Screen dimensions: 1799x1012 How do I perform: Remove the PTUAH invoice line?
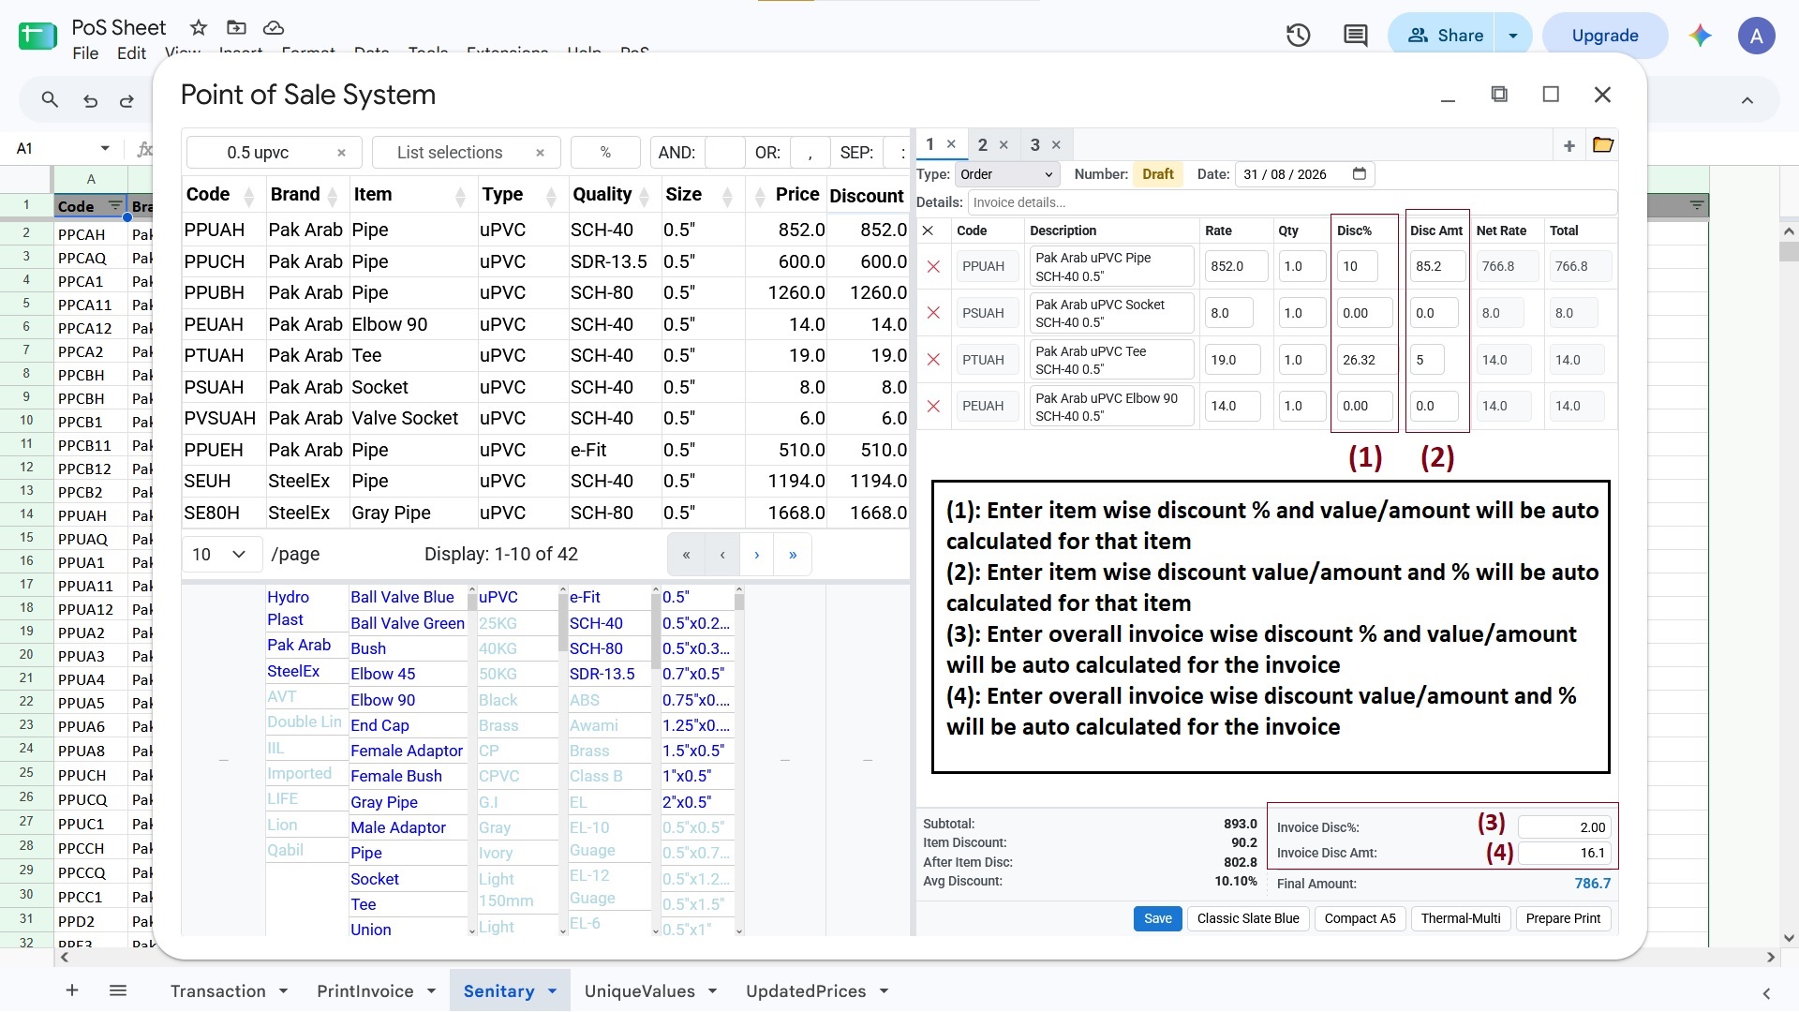933,360
